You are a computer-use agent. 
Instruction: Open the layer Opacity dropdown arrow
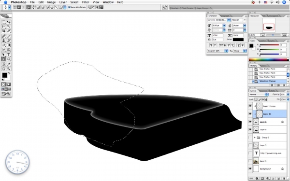point(288,95)
